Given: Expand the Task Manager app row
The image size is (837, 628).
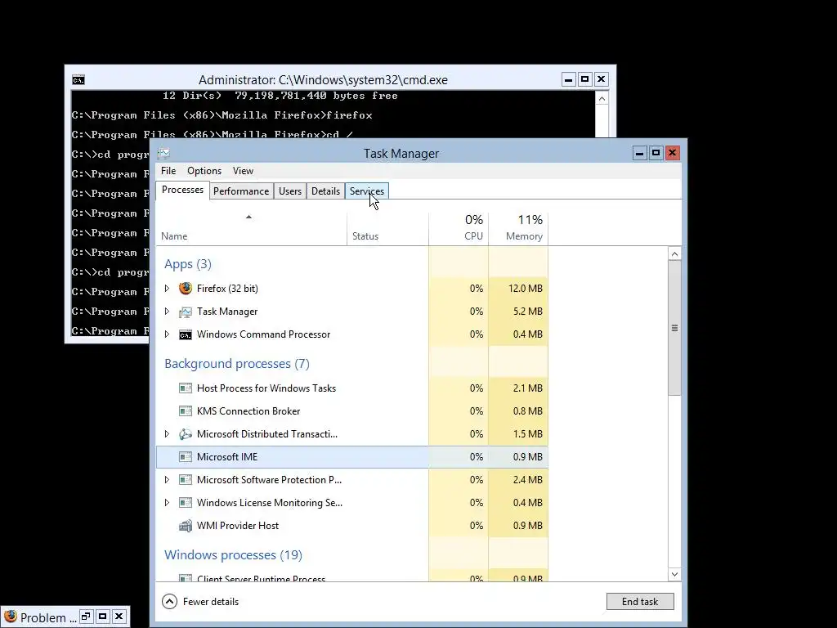Looking at the screenshot, I should tap(167, 312).
